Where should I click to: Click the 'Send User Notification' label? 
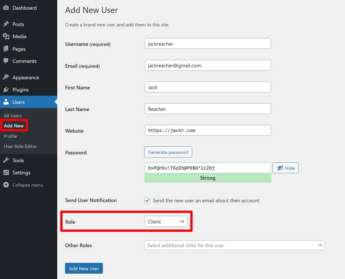pos(91,200)
